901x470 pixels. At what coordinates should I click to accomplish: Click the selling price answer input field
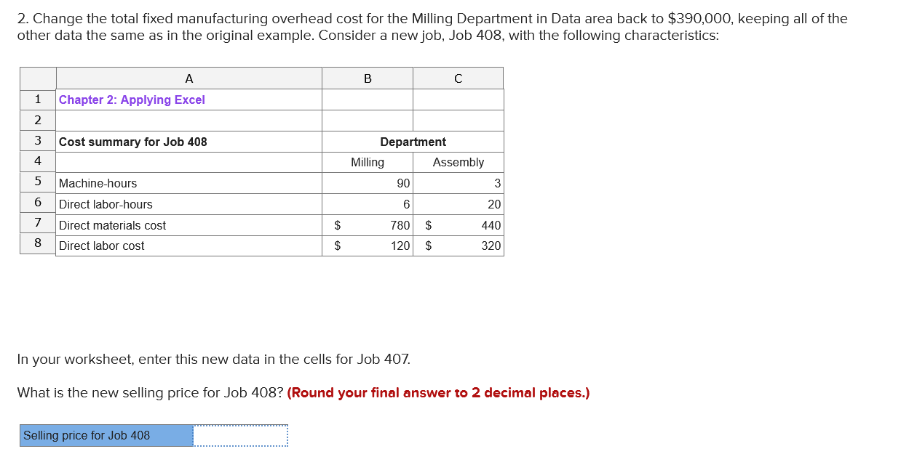tap(240, 435)
